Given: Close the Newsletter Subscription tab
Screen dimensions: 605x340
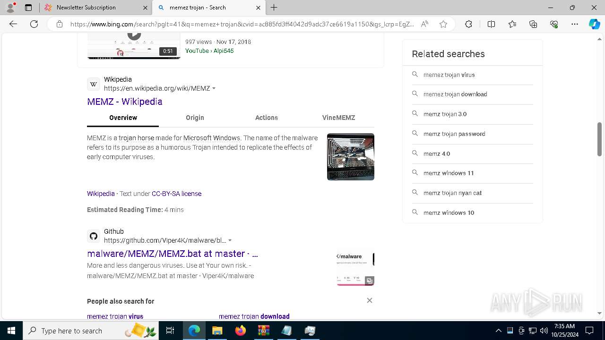Looking at the screenshot, I should [x=145, y=8].
